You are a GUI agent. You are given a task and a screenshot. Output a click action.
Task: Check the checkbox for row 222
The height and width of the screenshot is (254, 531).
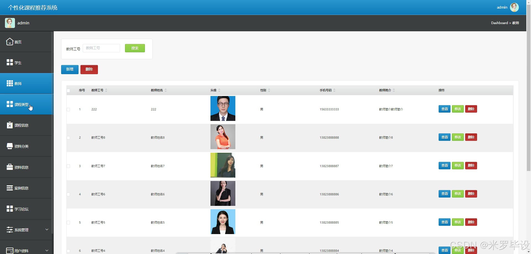(68, 110)
